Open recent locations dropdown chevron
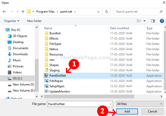The image size is (166, 116). coord(18,11)
